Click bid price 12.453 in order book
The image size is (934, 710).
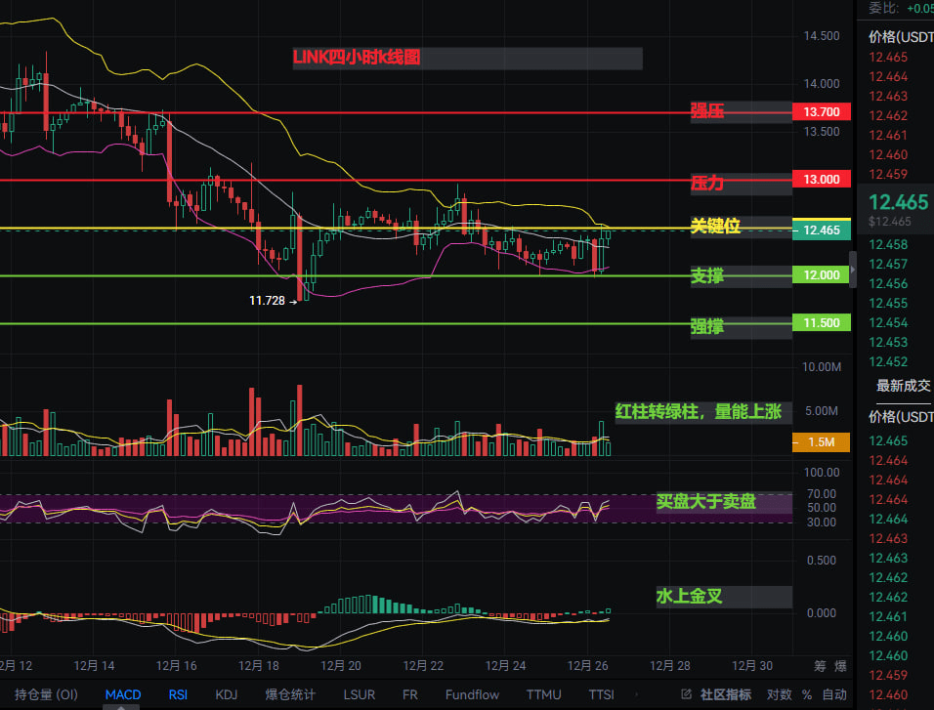[x=888, y=343]
